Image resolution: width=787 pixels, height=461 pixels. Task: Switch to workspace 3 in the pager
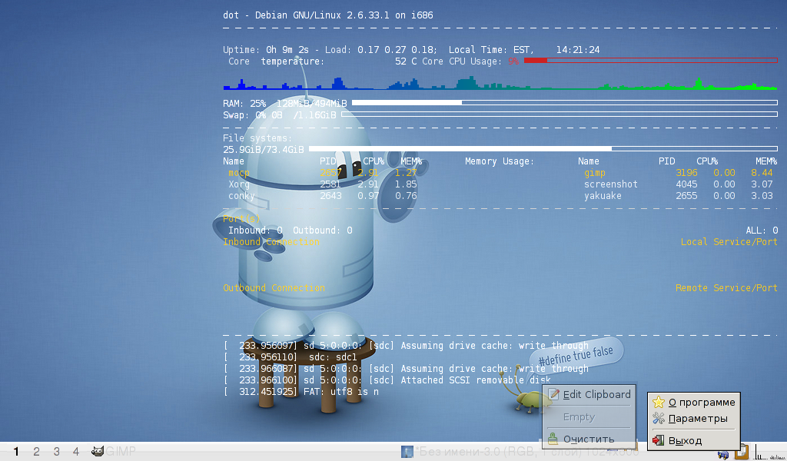pos(56,452)
